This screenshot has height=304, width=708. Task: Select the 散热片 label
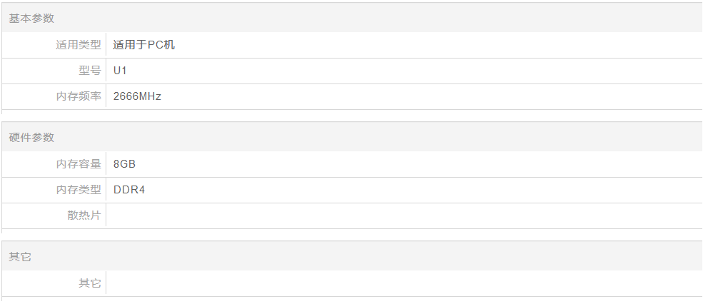tap(84, 216)
